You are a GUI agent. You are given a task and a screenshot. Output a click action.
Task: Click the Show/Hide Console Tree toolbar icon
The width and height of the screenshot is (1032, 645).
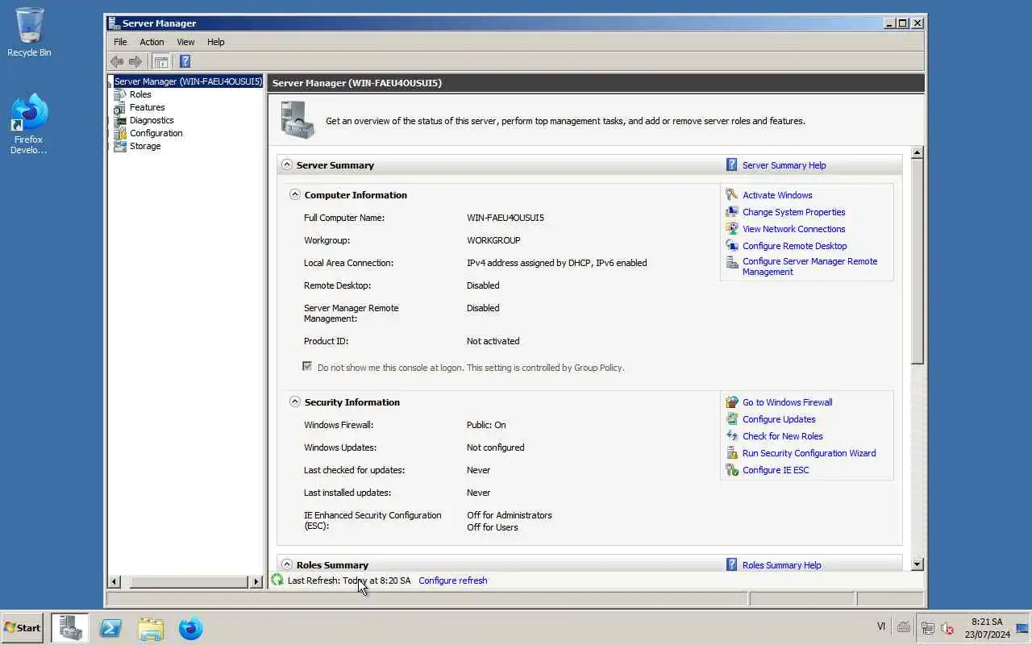point(161,61)
